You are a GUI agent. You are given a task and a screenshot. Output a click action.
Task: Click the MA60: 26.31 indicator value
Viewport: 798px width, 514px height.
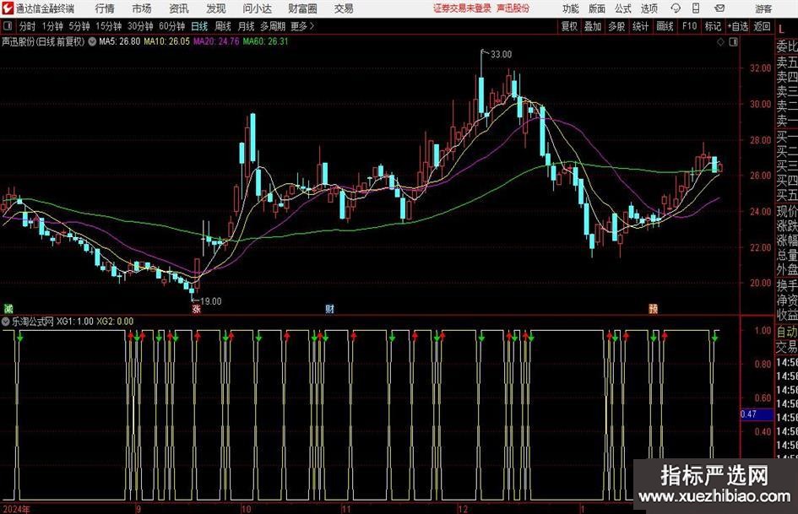tap(266, 41)
